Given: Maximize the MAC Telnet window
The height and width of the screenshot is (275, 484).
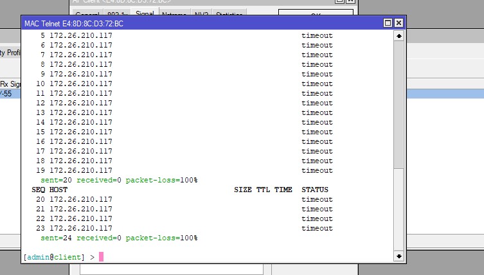Looking at the screenshot, I should 388,23.
